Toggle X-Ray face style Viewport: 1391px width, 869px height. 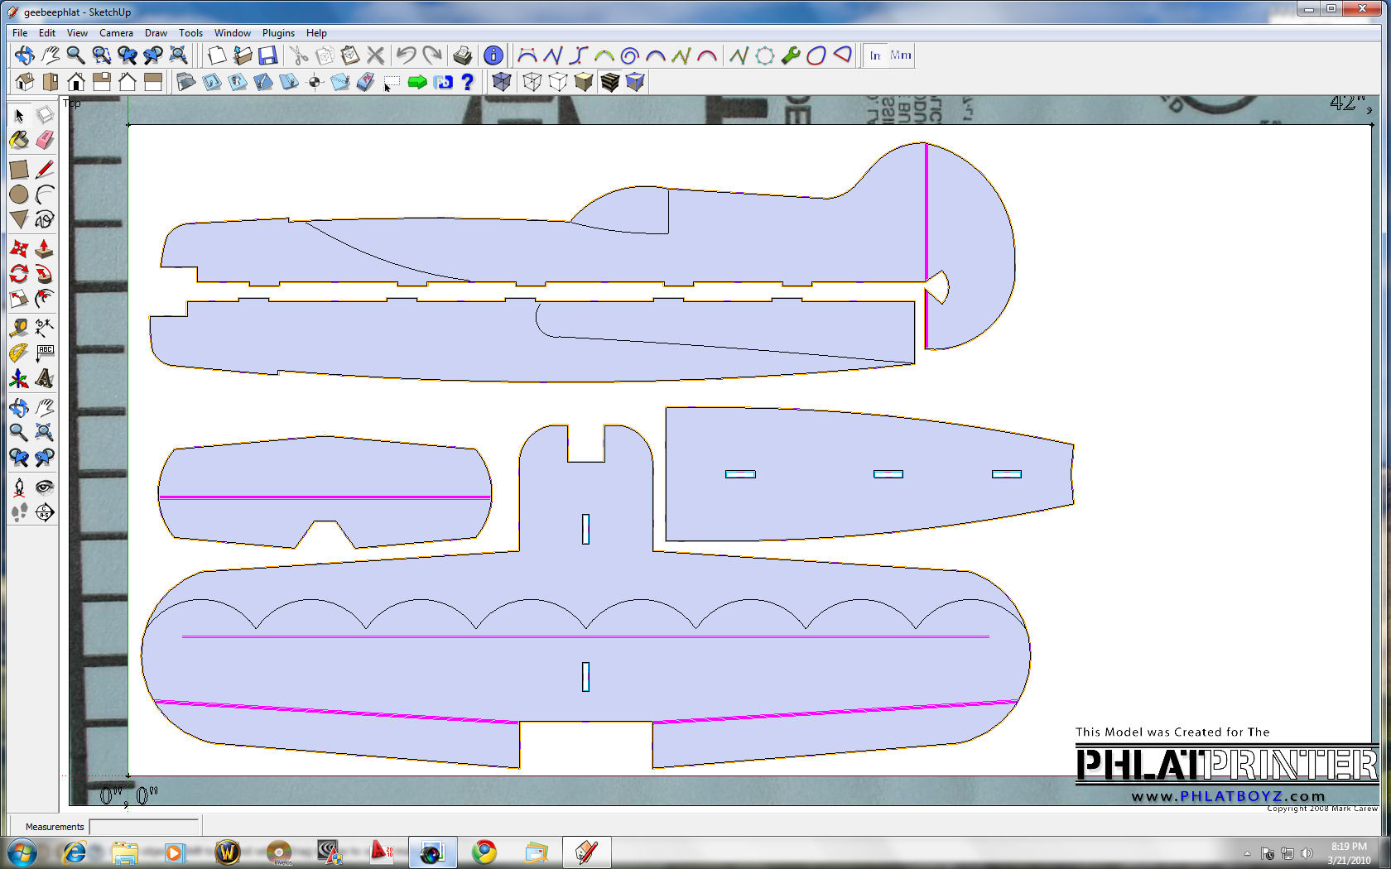coord(501,82)
